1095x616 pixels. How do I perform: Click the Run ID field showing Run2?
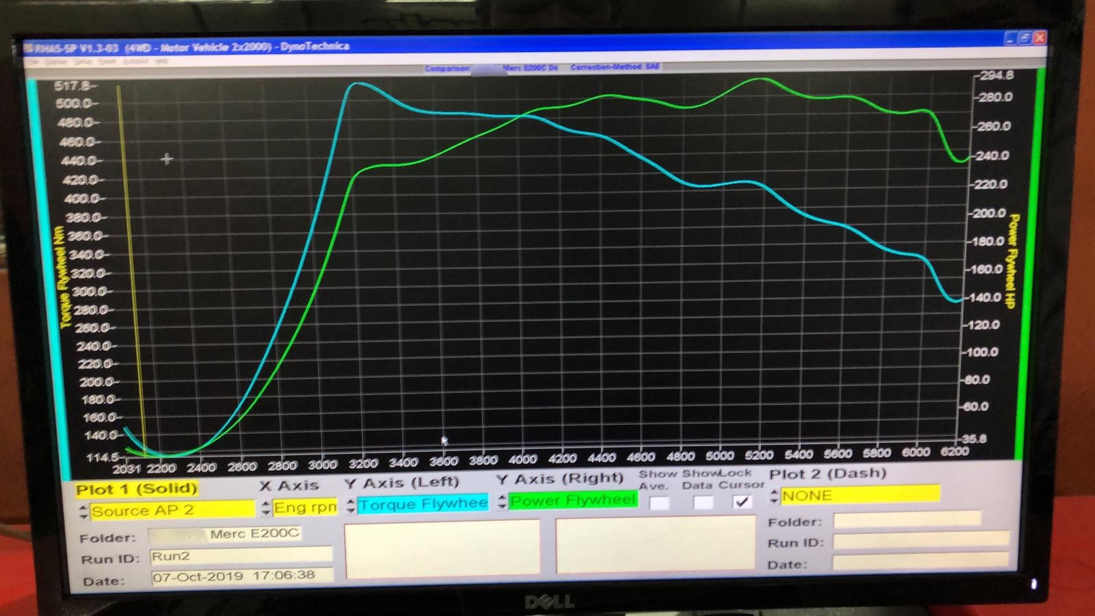pos(241,556)
